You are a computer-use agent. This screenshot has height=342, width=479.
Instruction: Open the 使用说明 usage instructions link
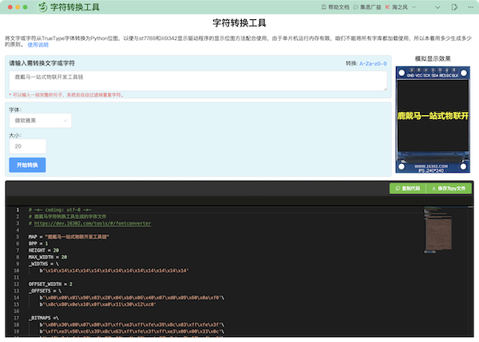(38, 45)
